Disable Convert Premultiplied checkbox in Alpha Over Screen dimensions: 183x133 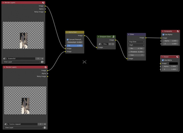tap(67, 39)
